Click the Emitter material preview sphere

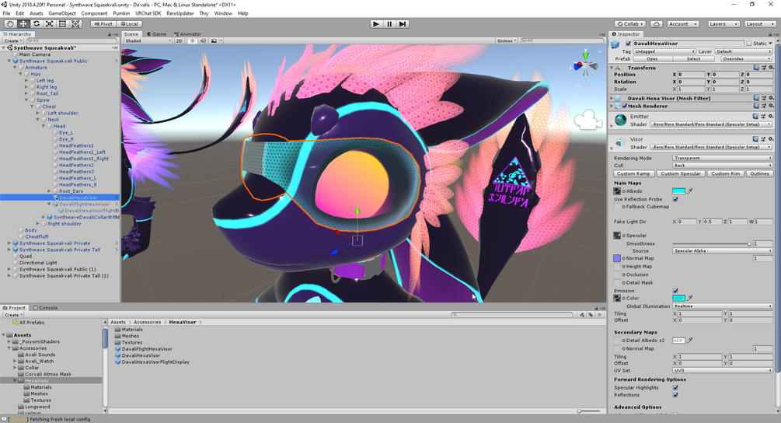pyautogui.click(x=621, y=120)
